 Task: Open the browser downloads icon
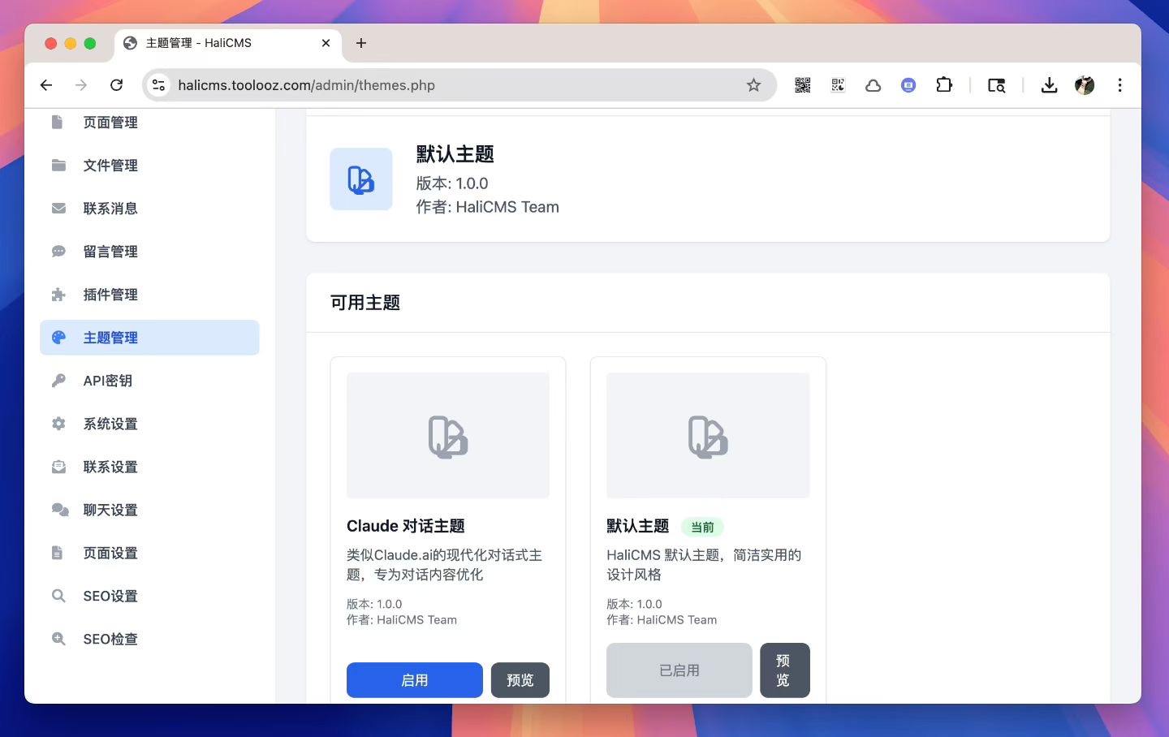point(1049,85)
